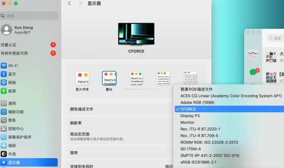Select the third resolution thumbnail in the middle

(x=136, y=78)
